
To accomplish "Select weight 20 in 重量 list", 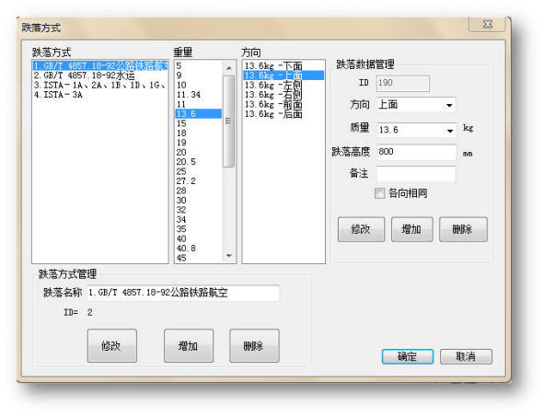I will (x=199, y=152).
